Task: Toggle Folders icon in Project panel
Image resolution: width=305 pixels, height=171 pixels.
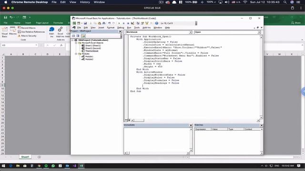Action: point(83,36)
